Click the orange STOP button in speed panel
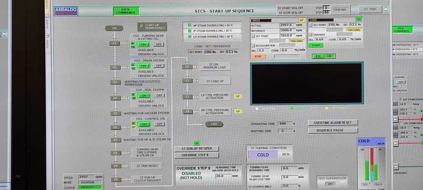423x190 pixels. tap(258, 57)
